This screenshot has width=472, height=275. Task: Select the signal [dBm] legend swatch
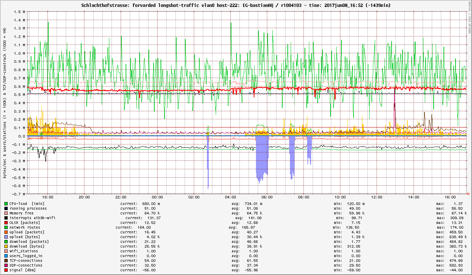(x=6, y=270)
